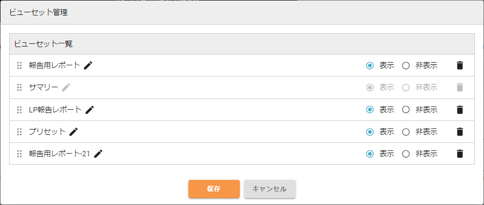Click drag handle of LP報告レポート row
The width and height of the screenshot is (484, 205).
[19, 110]
